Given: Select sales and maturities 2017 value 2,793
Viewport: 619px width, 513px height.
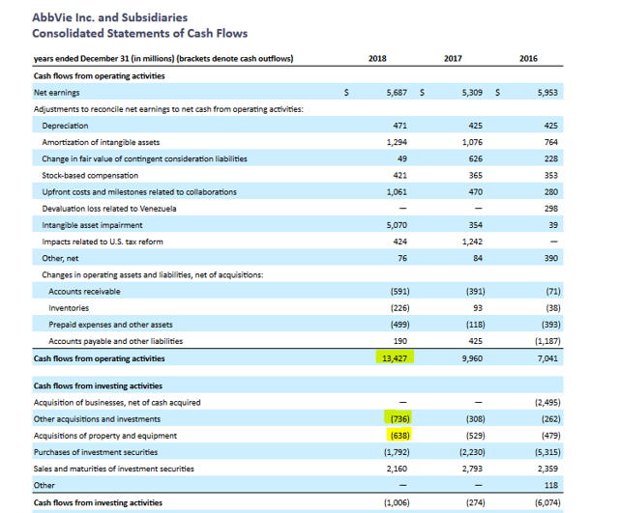Looking at the screenshot, I should point(472,469).
